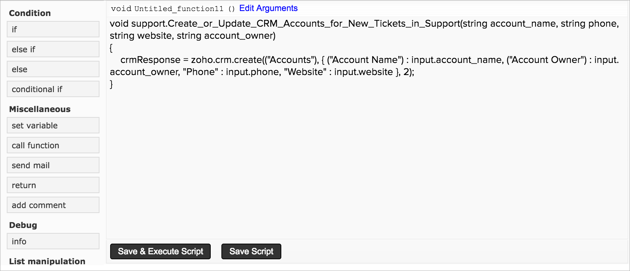Click the Condition section heading
630x271 pixels.
pos(30,13)
